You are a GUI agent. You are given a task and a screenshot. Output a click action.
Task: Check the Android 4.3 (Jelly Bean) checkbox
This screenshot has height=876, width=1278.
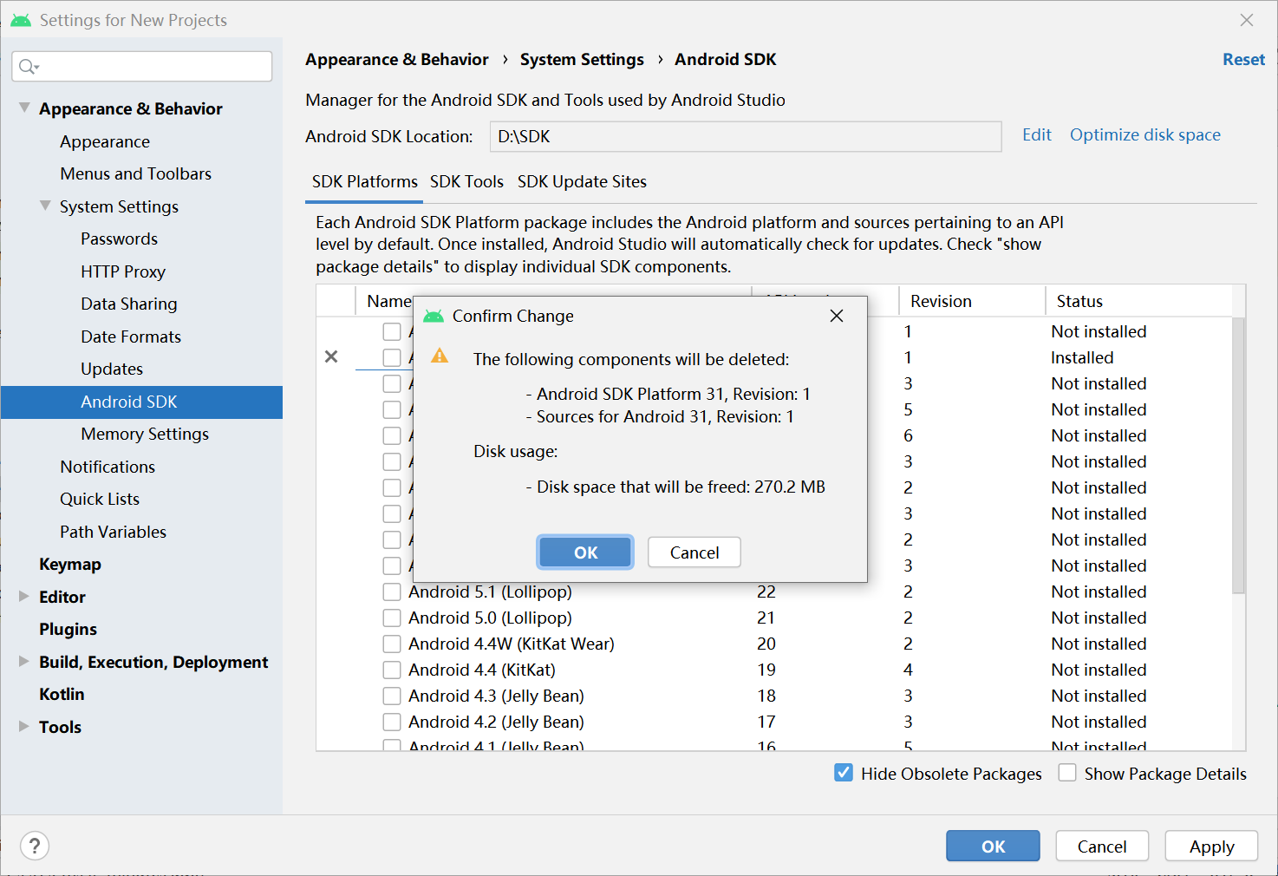tap(392, 696)
